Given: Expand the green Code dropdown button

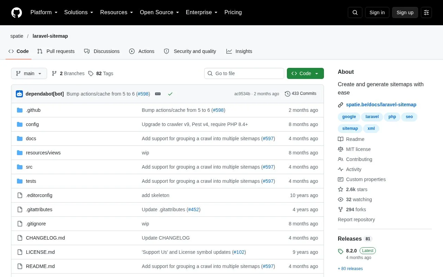Looking at the screenshot, I should coord(305,73).
